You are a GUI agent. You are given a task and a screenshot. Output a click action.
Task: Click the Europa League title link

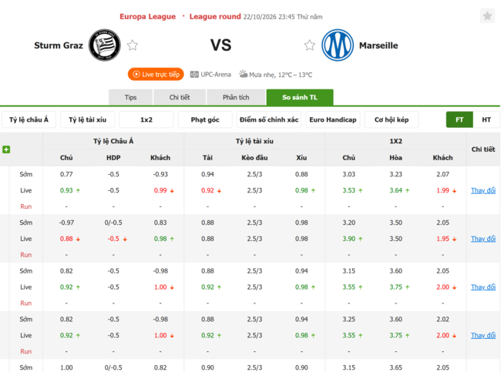tap(148, 16)
